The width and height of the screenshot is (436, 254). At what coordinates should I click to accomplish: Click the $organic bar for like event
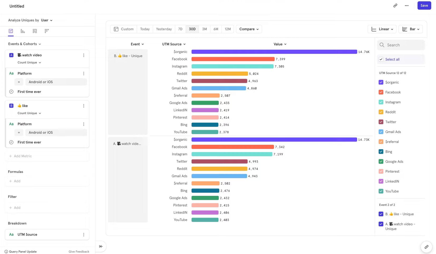pos(274,52)
